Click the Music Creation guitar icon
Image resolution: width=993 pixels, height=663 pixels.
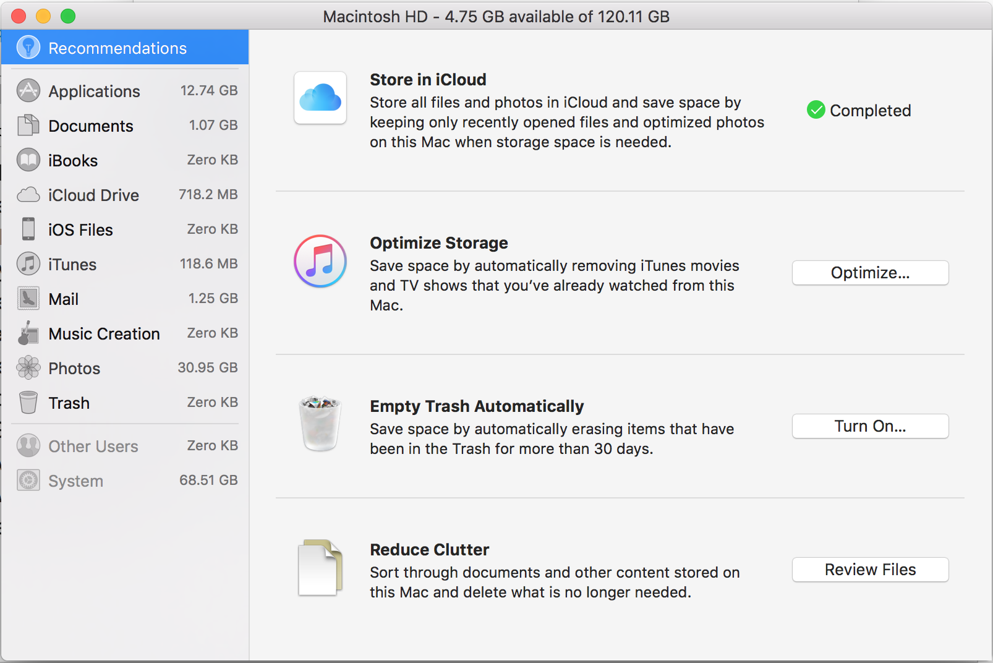(28, 333)
